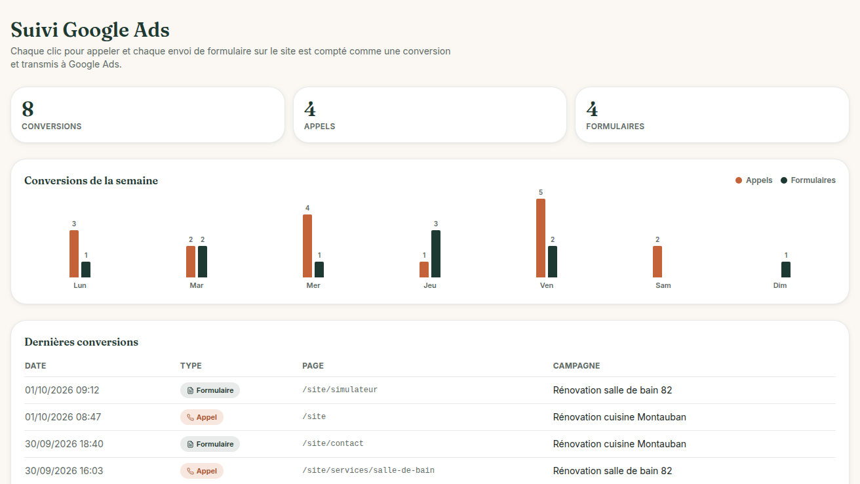Select the dark Formulaires bar for Jeu
The width and height of the screenshot is (860, 484).
coord(436,254)
